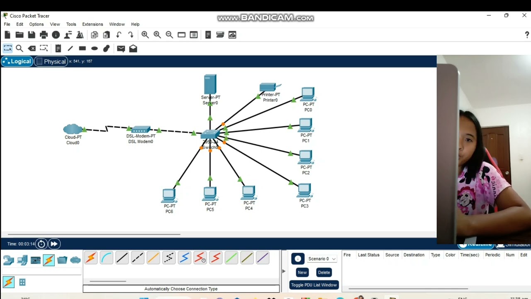Choose Copper Straight-Through cable
Image resolution: width=531 pixels, height=299 pixels.
tap(122, 258)
